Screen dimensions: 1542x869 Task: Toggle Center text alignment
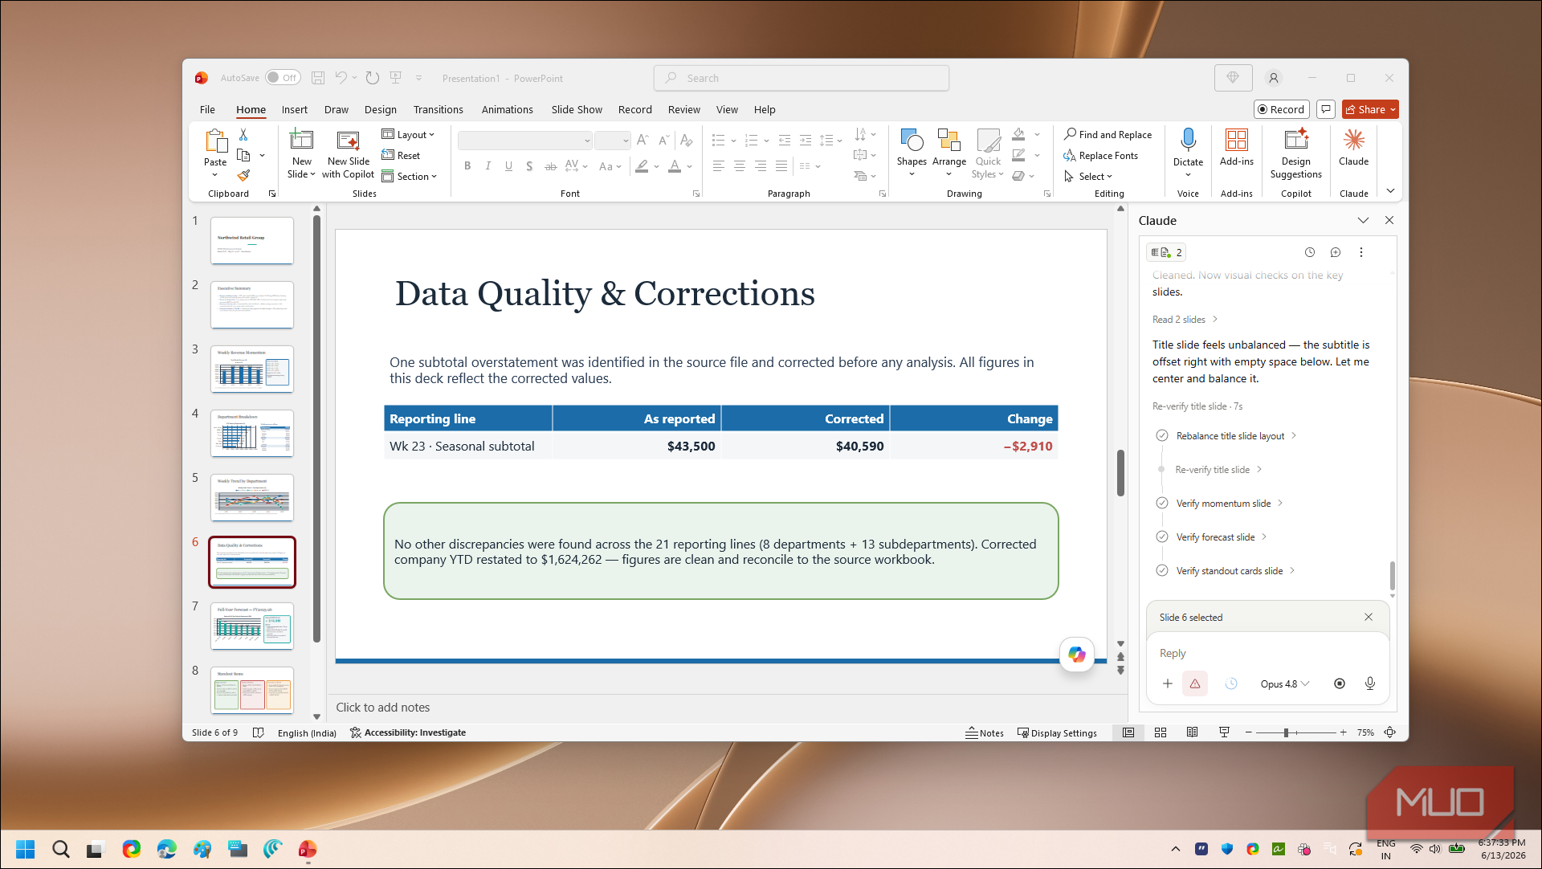click(x=740, y=166)
